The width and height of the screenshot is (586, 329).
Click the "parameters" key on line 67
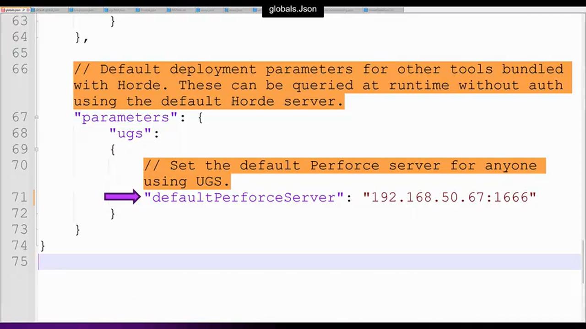pyautogui.click(x=125, y=117)
